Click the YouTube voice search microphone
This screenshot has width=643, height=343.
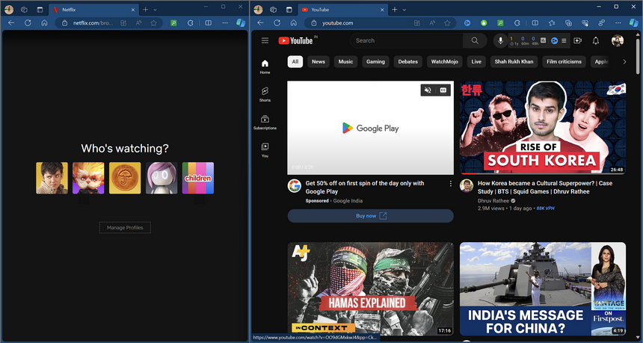coord(500,40)
